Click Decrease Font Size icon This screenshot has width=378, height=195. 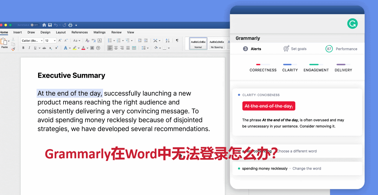coord(66,40)
